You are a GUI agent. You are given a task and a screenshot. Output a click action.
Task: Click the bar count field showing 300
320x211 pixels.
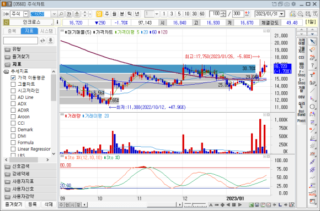pyautogui.click(x=238, y=14)
